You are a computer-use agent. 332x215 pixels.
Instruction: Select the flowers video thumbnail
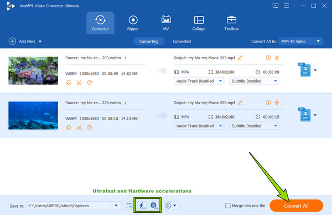pyautogui.click(x=33, y=70)
